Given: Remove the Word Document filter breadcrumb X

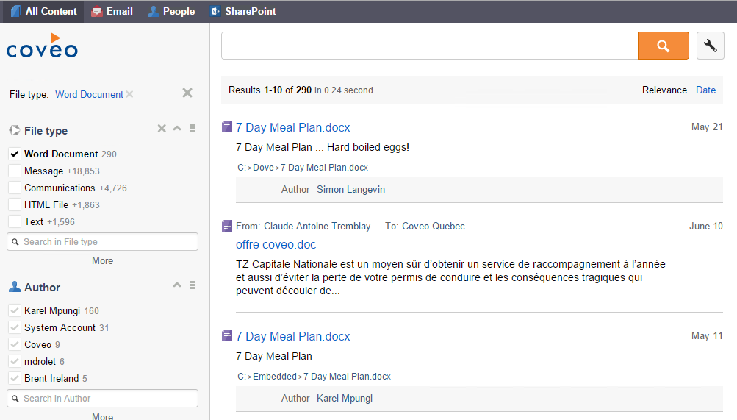Looking at the screenshot, I should tap(129, 94).
